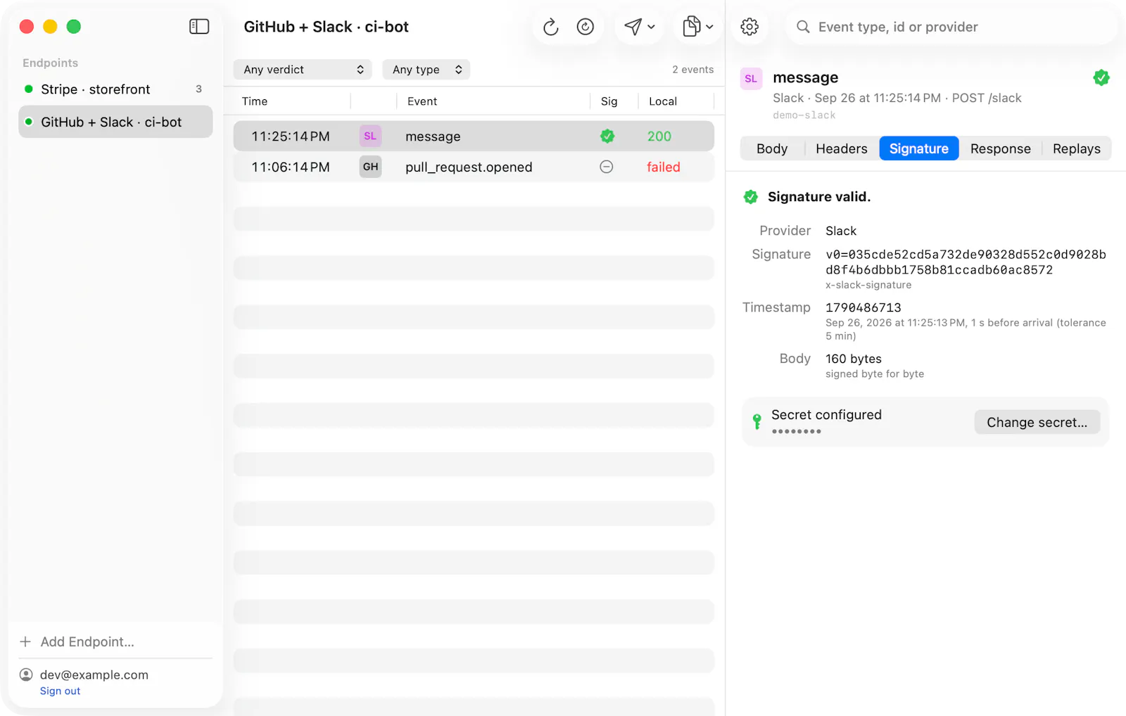1126x716 pixels.
Task: Click the green seal at the detail header corner
Action: 1101,77
